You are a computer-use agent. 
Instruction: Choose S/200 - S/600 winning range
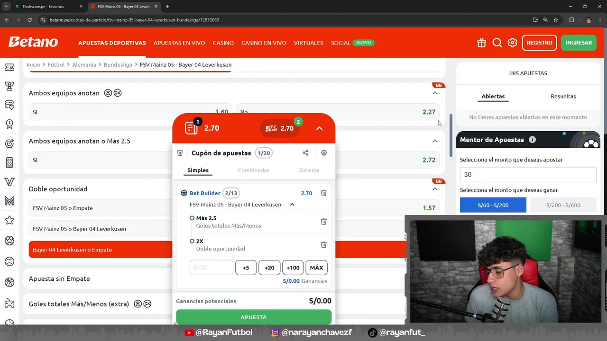tap(563, 205)
